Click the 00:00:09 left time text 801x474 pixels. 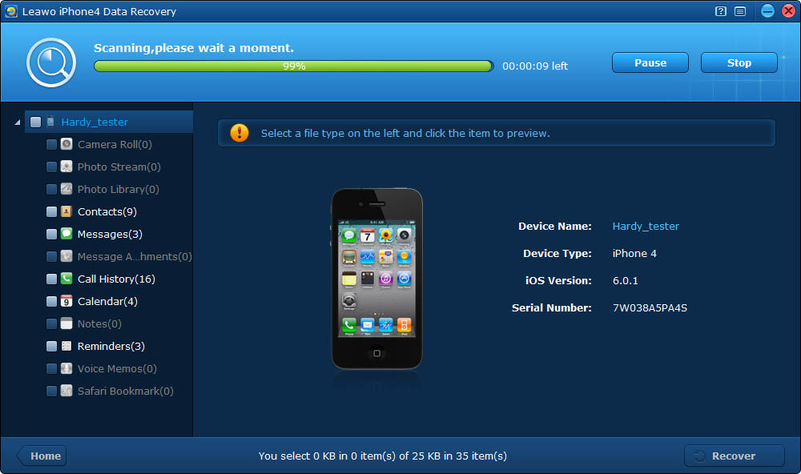[535, 66]
